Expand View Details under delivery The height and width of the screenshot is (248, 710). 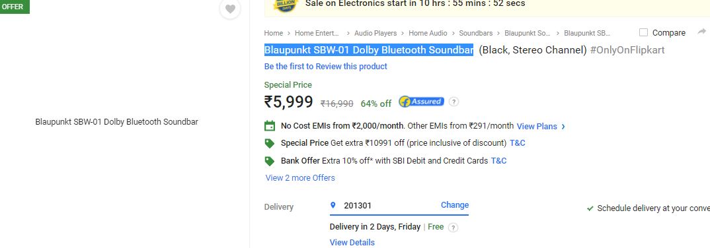tap(352, 243)
